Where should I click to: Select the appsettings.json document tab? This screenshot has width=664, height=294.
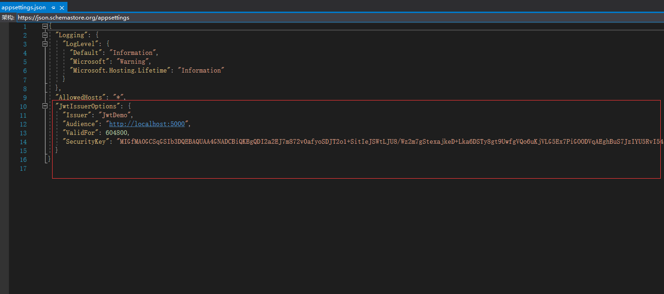coord(24,7)
